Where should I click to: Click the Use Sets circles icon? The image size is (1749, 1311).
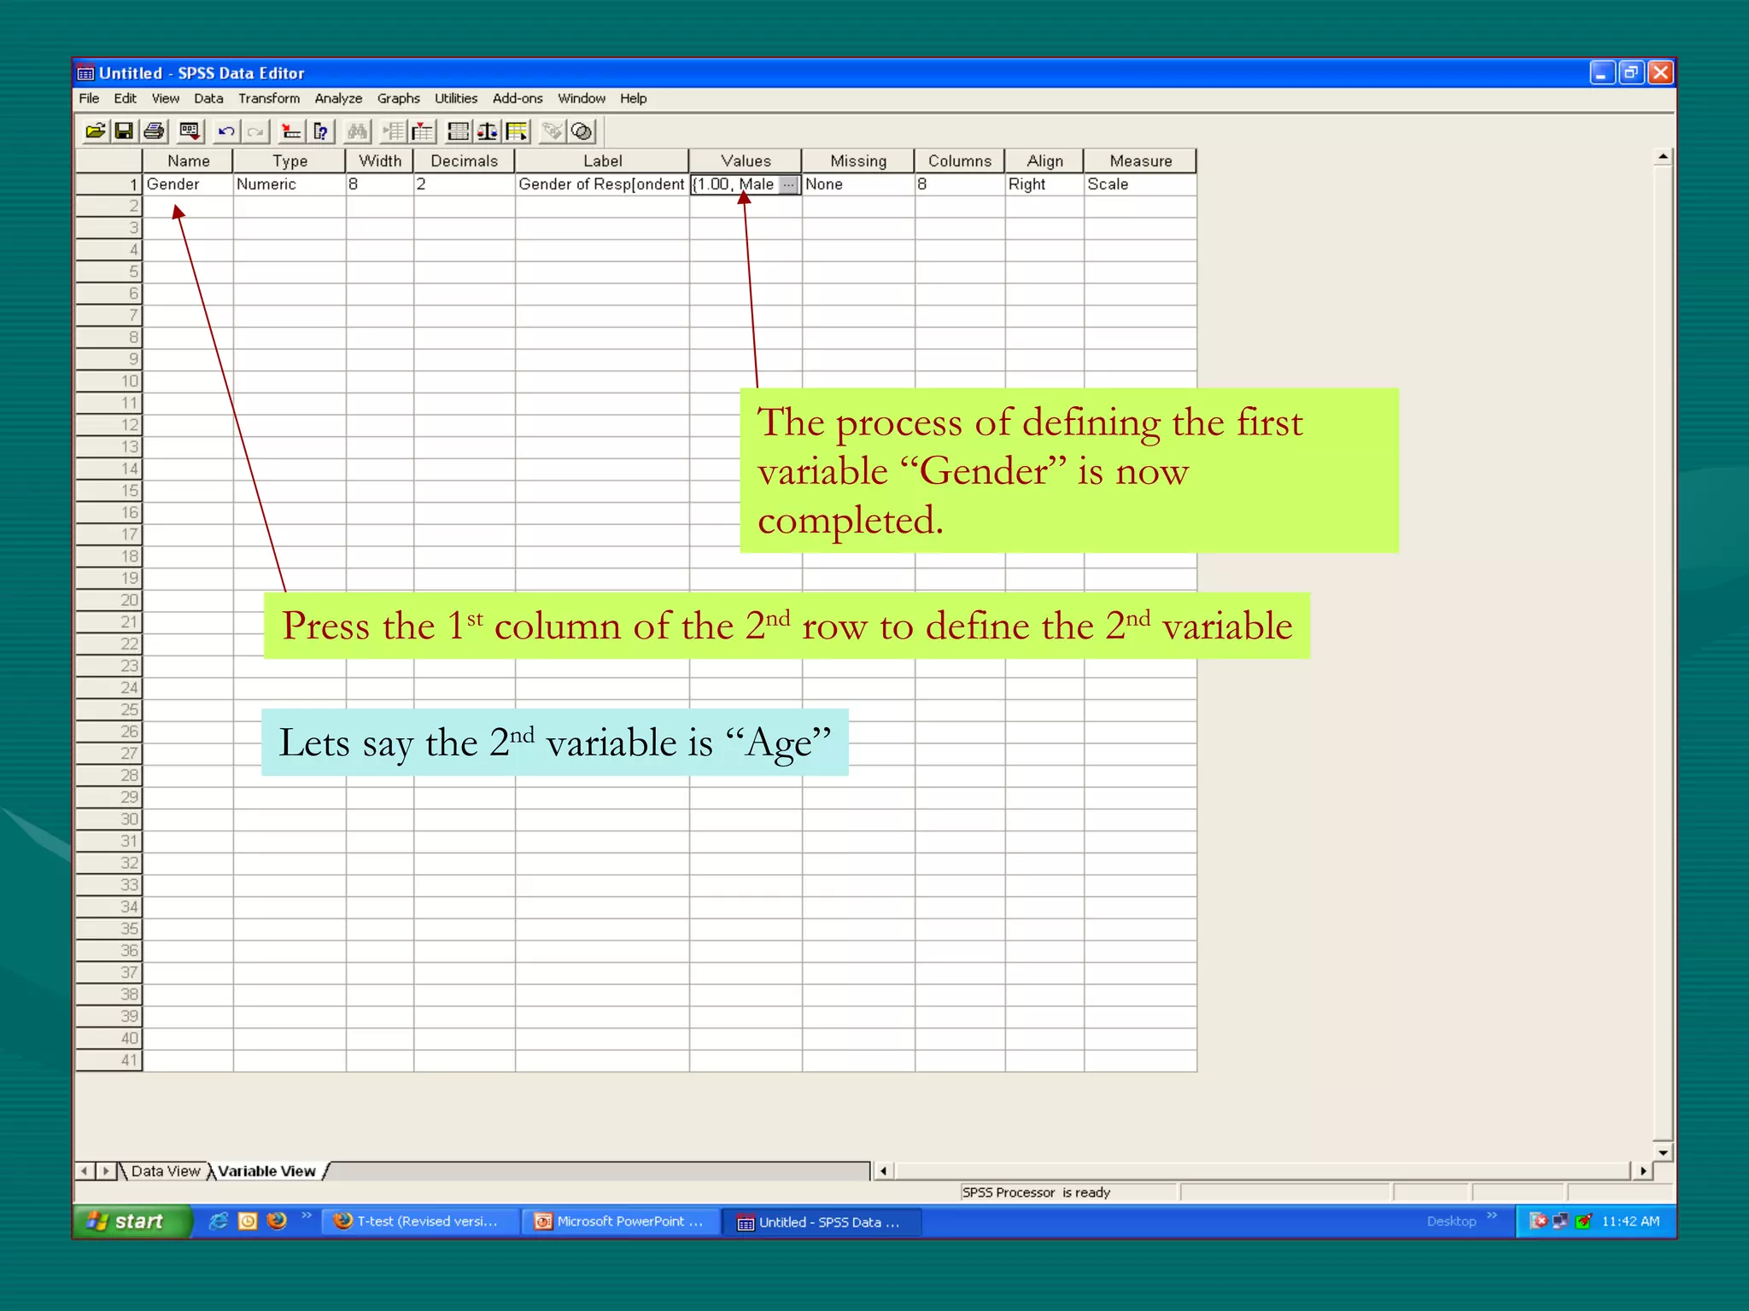(582, 131)
